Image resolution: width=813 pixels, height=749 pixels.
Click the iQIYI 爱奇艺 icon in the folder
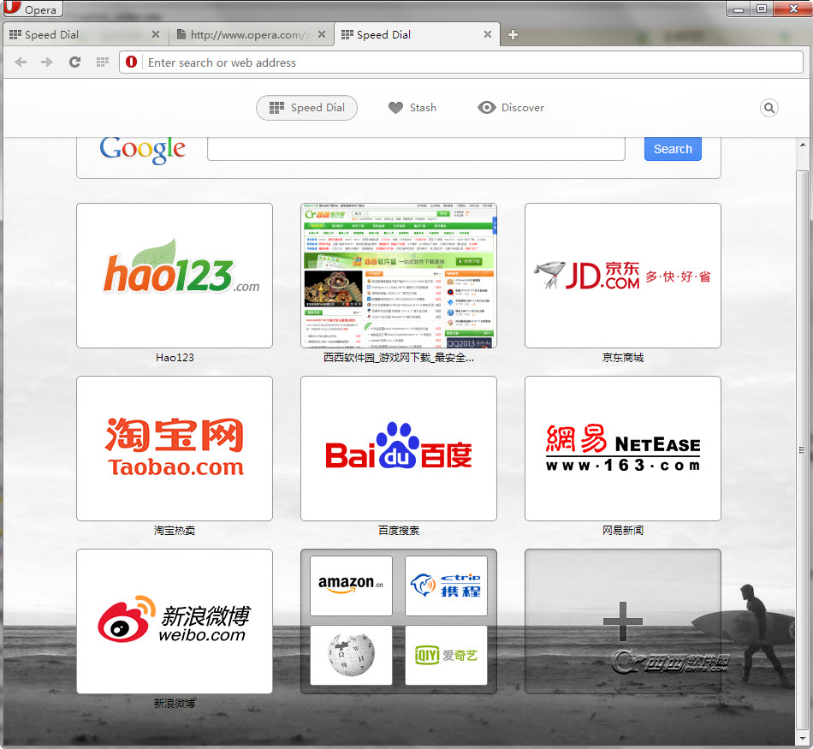446,655
